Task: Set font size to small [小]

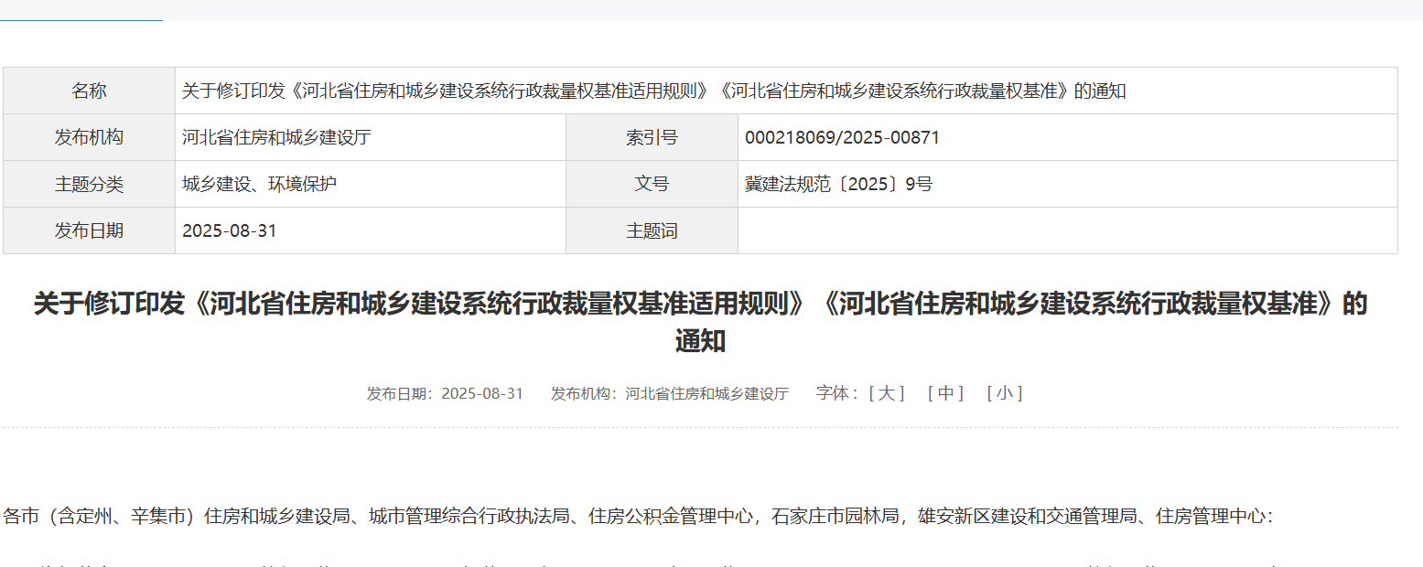Action: (1004, 393)
